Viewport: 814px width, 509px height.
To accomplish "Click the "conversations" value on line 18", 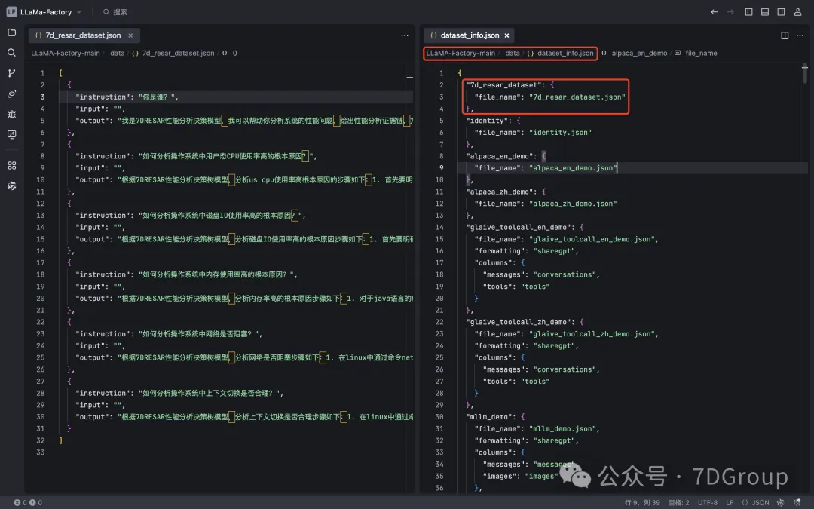I will pos(565,274).
